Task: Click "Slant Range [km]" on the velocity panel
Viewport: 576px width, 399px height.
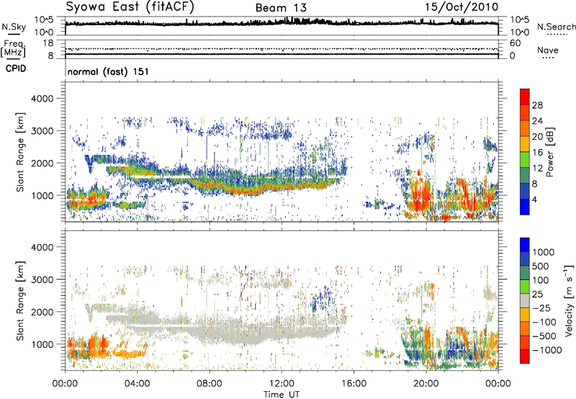Action: [21, 300]
